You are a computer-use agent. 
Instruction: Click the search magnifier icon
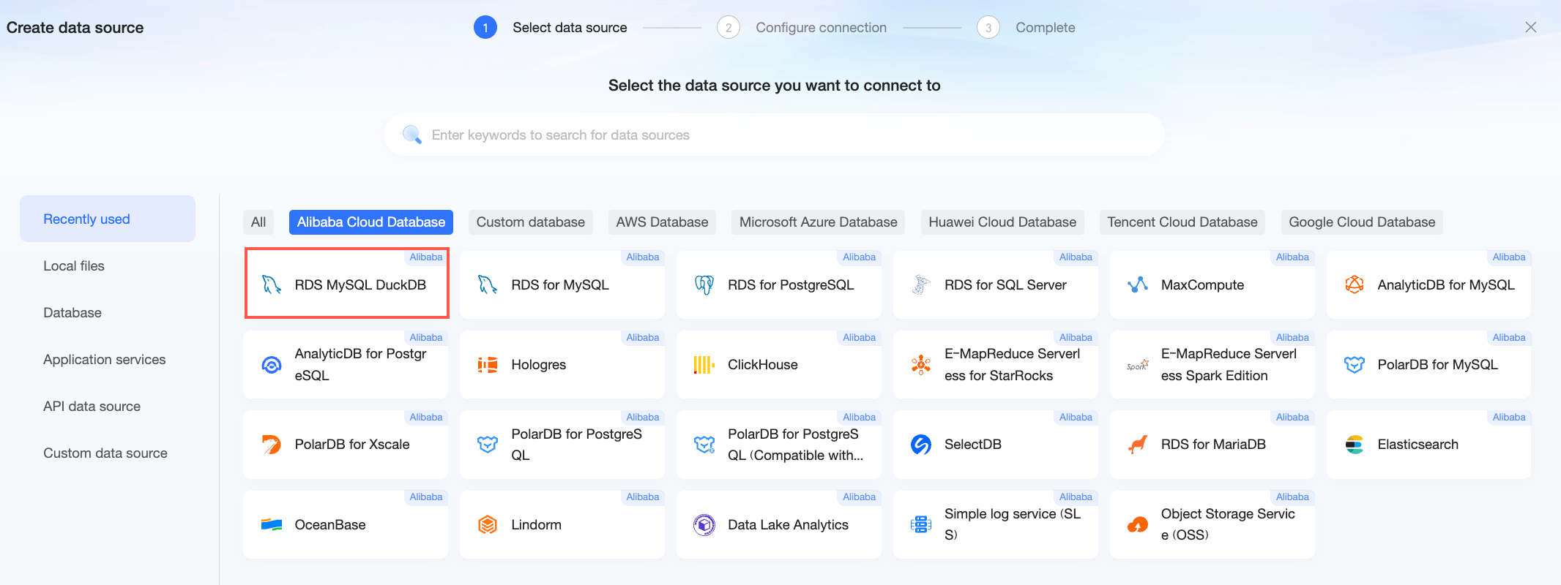click(412, 135)
